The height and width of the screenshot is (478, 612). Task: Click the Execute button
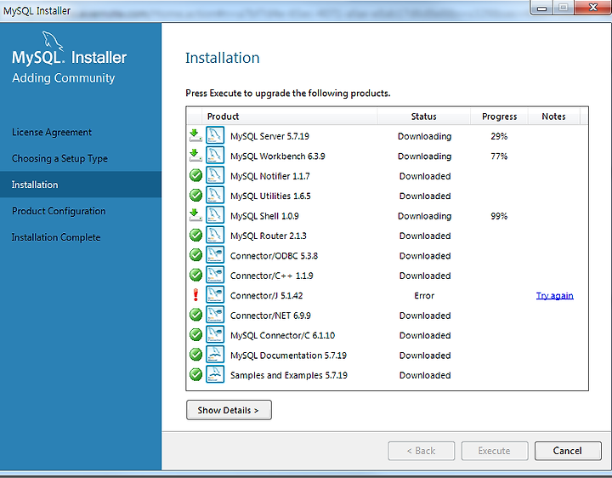(x=495, y=451)
